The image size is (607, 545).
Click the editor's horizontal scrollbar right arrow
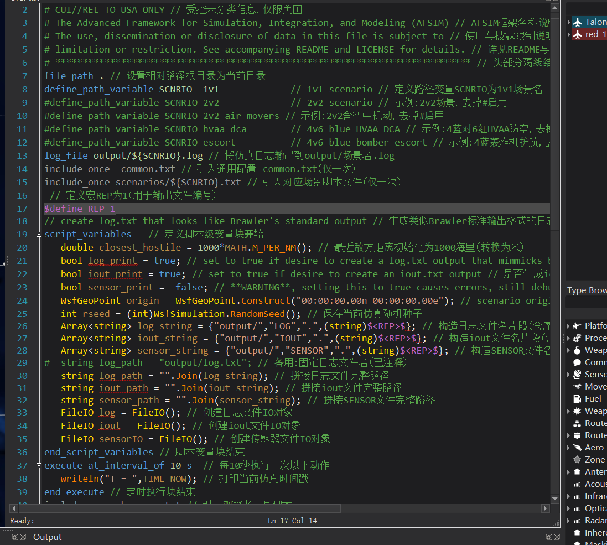click(545, 508)
